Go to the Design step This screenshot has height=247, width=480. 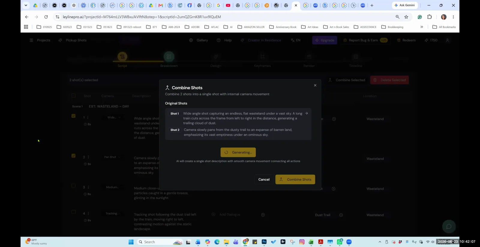(216, 60)
